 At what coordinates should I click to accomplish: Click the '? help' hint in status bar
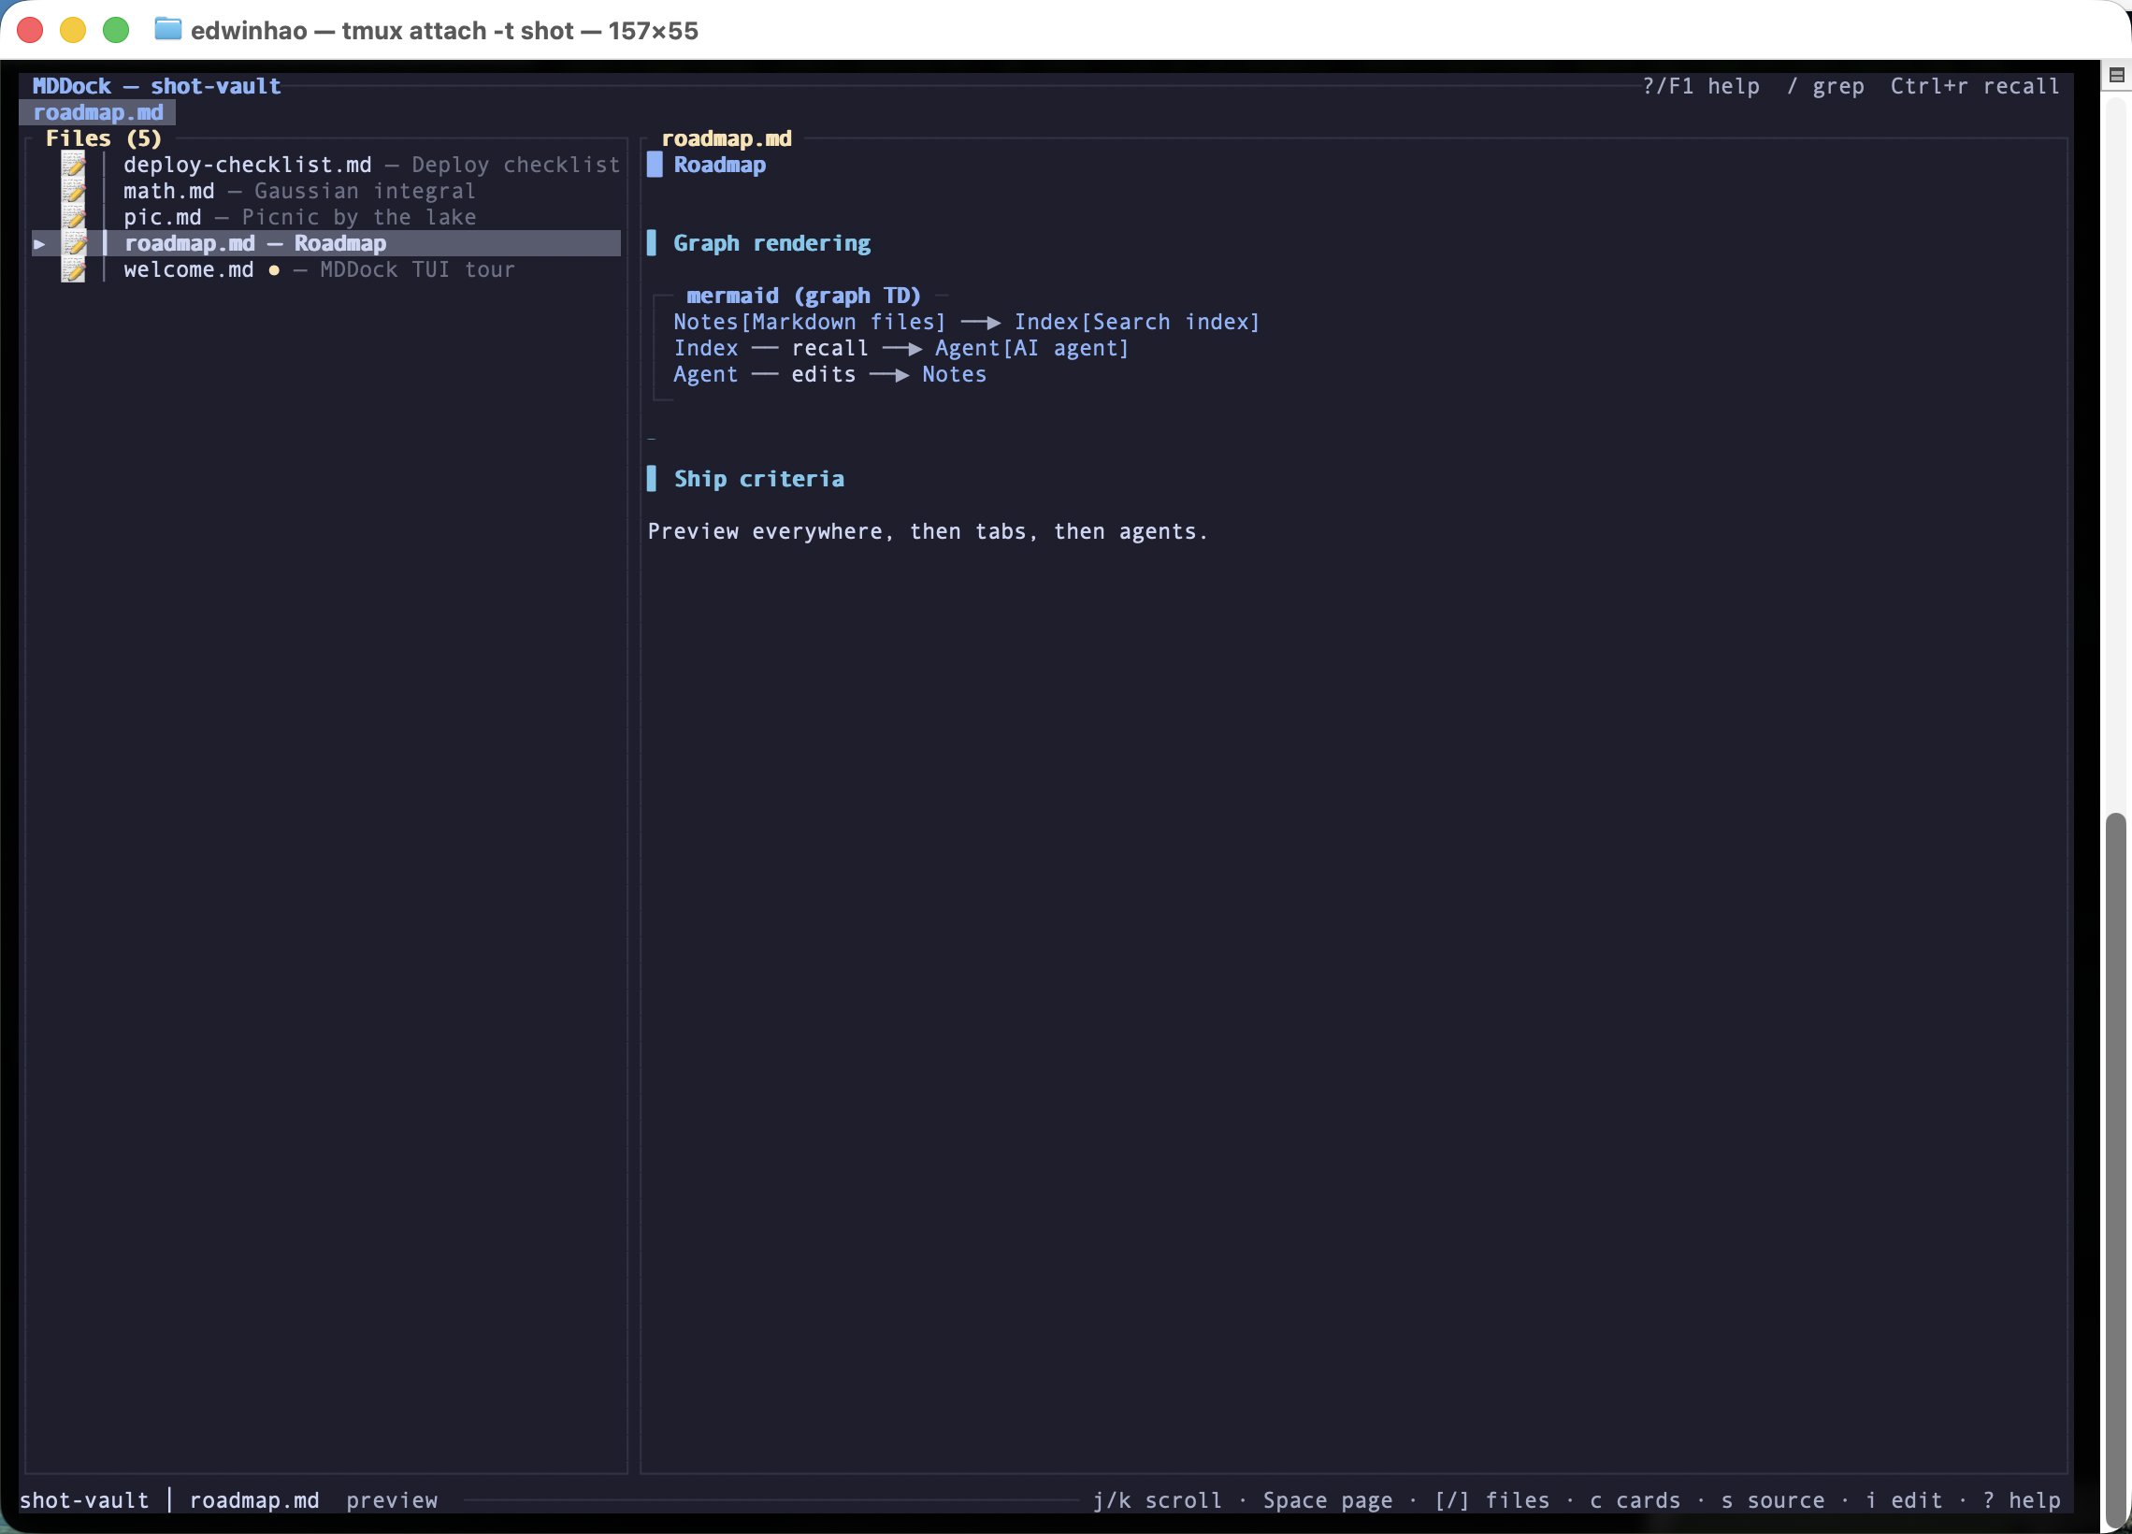pyautogui.click(x=2021, y=1500)
